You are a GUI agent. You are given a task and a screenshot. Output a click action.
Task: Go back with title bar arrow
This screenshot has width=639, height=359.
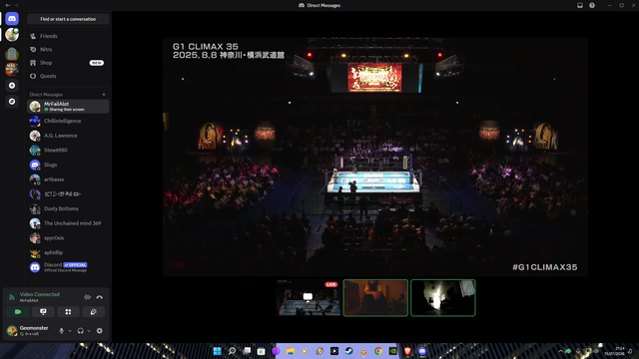coord(8,5)
